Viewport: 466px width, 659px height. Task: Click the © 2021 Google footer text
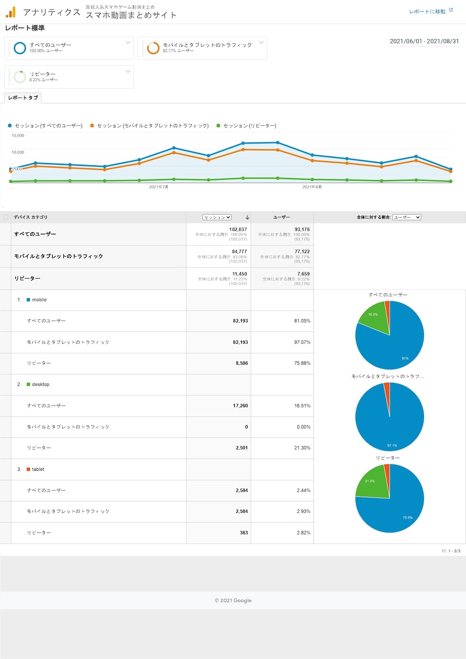point(233,601)
